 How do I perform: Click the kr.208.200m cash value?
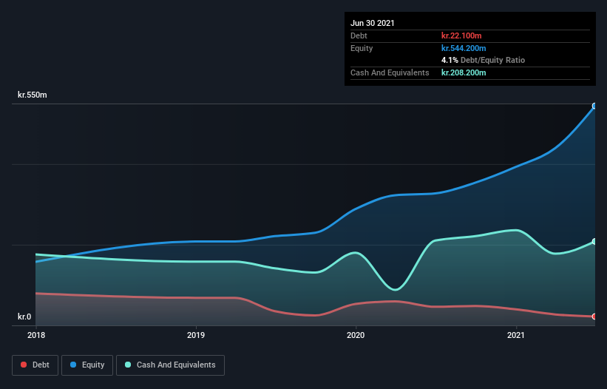(x=464, y=72)
